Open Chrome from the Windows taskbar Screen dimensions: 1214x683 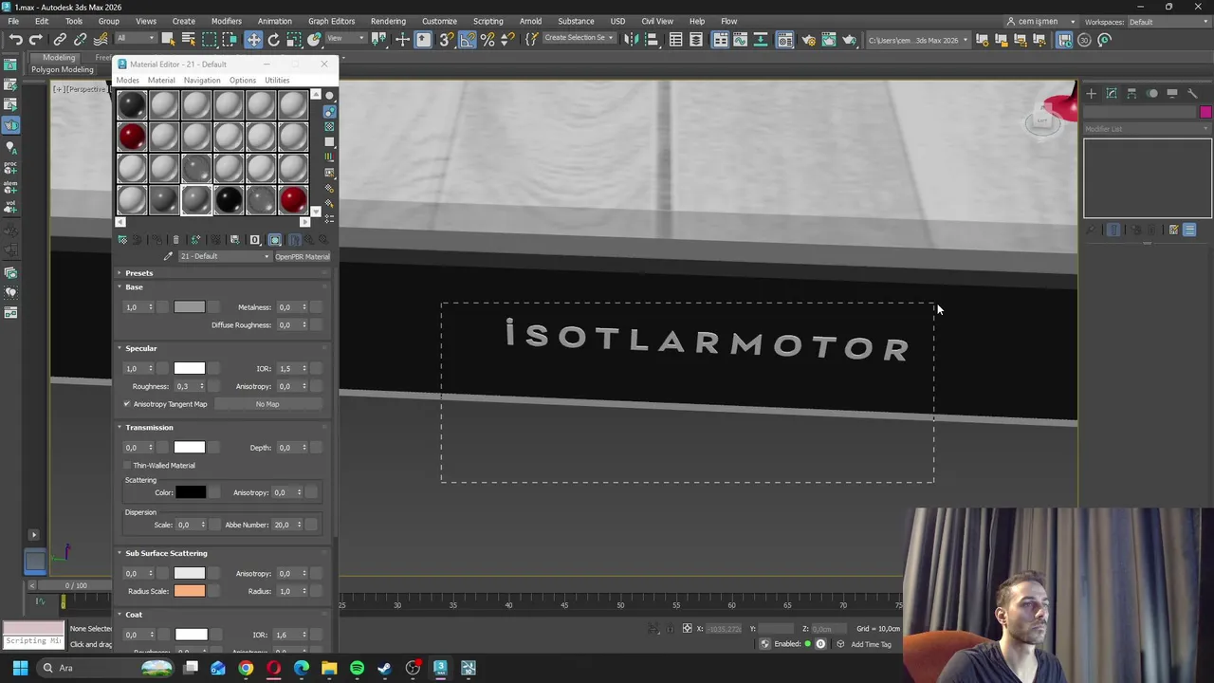(246, 668)
